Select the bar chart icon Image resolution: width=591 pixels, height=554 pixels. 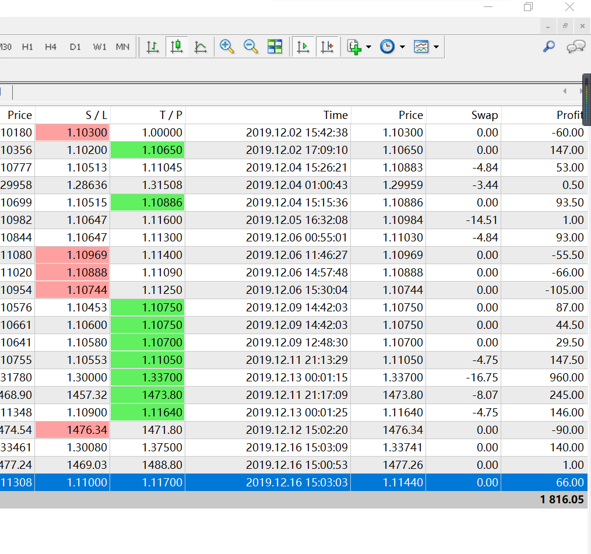click(x=153, y=47)
